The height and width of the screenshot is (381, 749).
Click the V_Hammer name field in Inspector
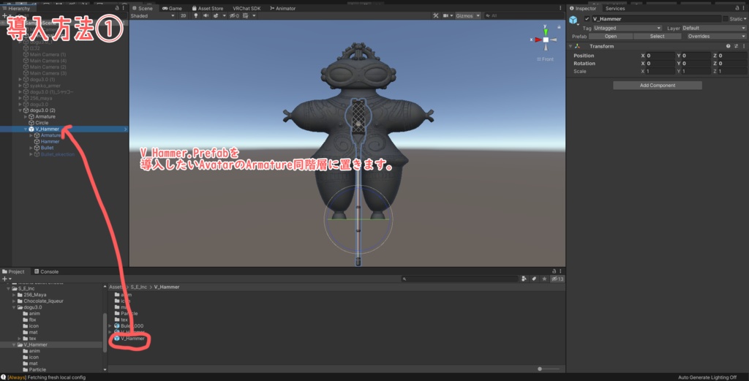[656, 19]
